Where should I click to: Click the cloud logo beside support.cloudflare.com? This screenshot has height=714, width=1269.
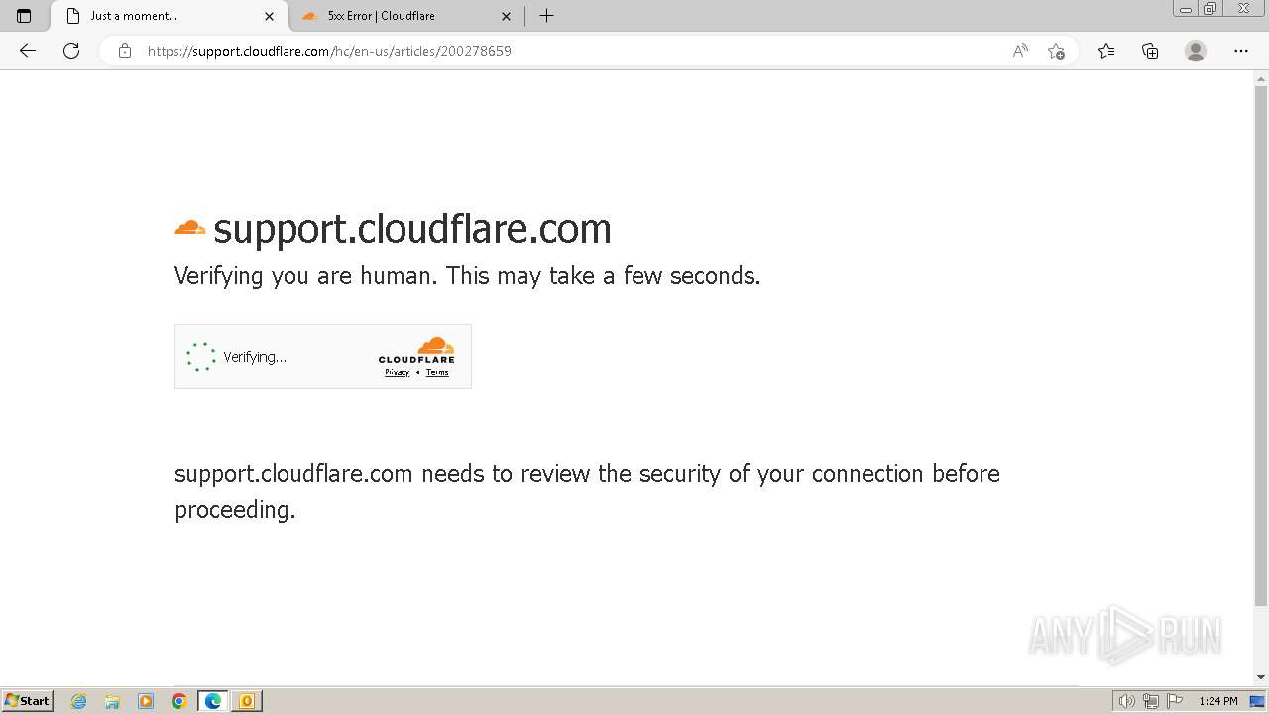(x=189, y=229)
